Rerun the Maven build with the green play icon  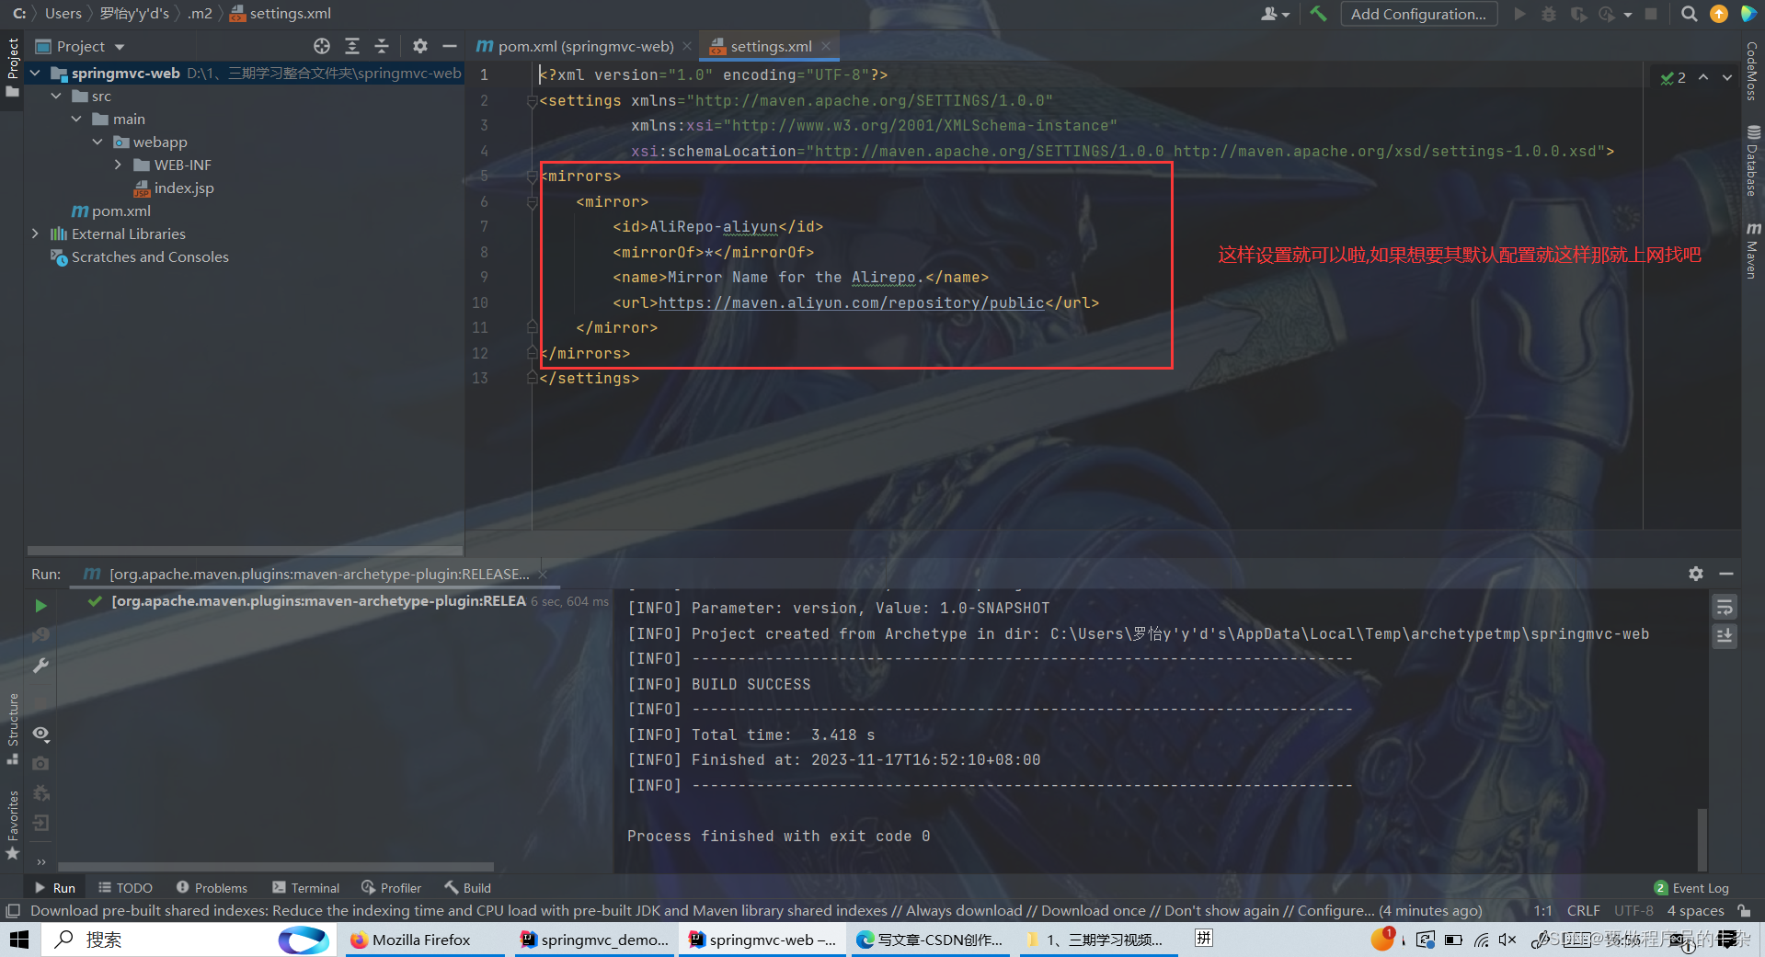[40, 606]
